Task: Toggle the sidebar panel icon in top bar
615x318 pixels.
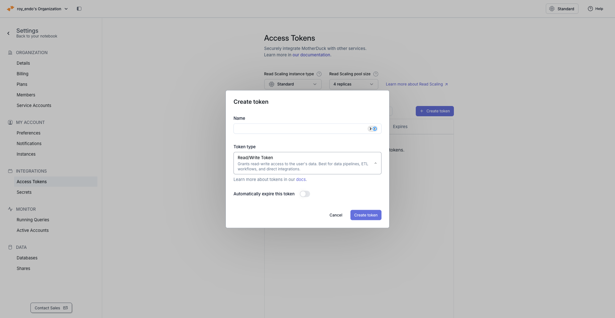Action: [79, 9]
